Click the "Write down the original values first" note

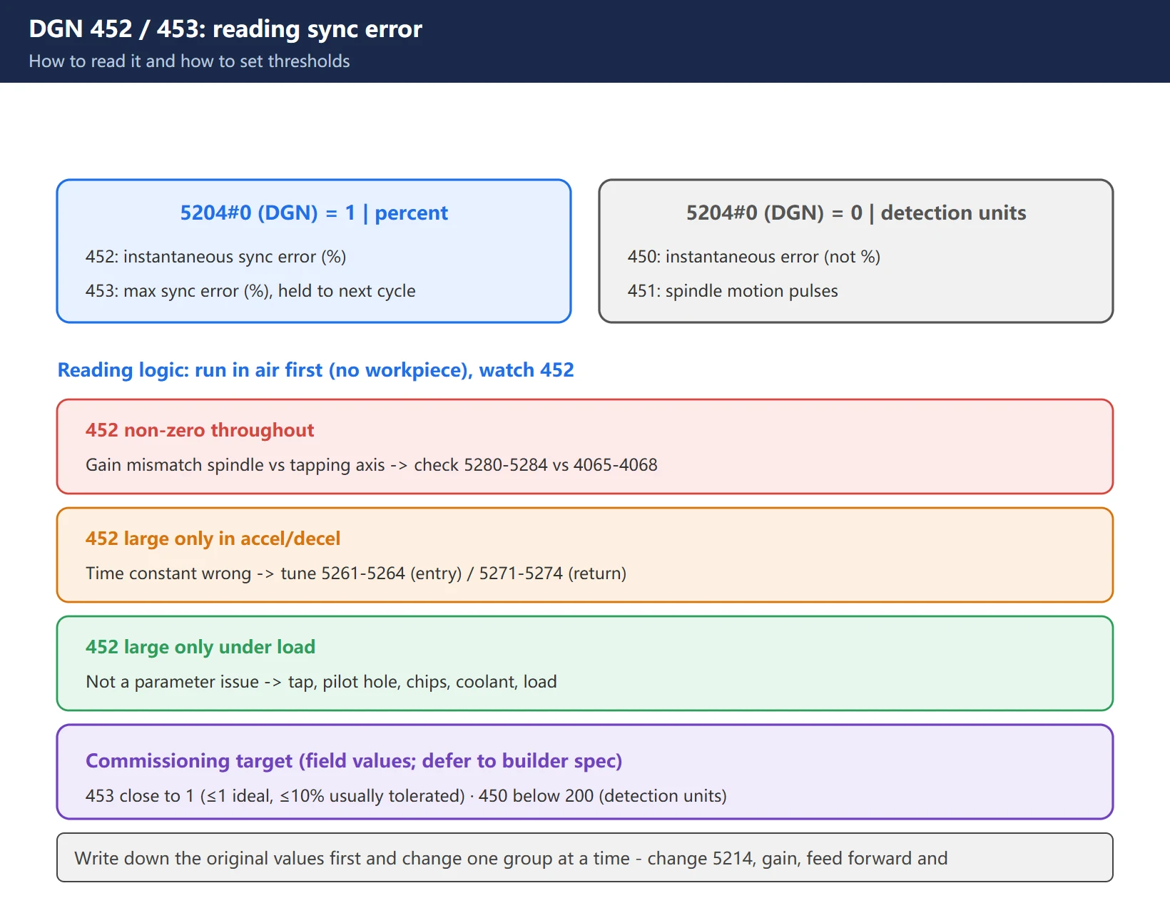[x=585, y=857]
